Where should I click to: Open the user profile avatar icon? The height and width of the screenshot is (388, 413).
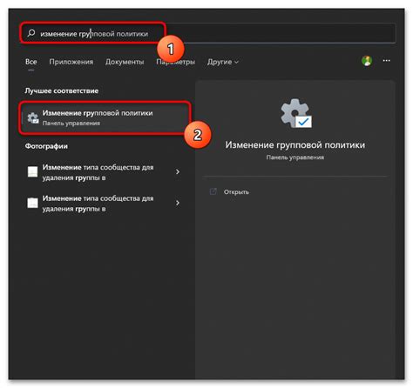coord(367,61)
